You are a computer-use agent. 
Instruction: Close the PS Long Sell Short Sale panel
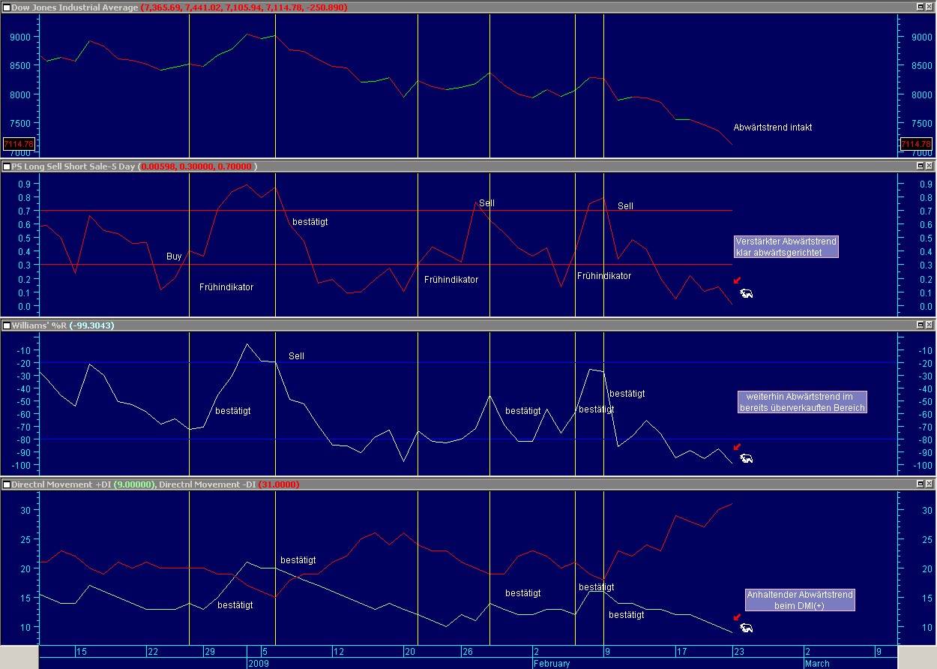tap(930, 166)
